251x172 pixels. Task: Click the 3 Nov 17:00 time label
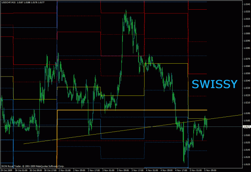coord(138,170)
